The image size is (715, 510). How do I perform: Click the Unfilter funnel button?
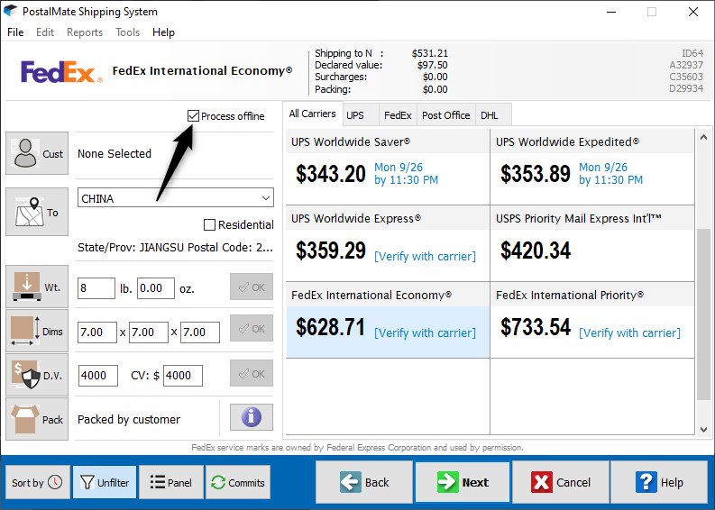[105, 482]
